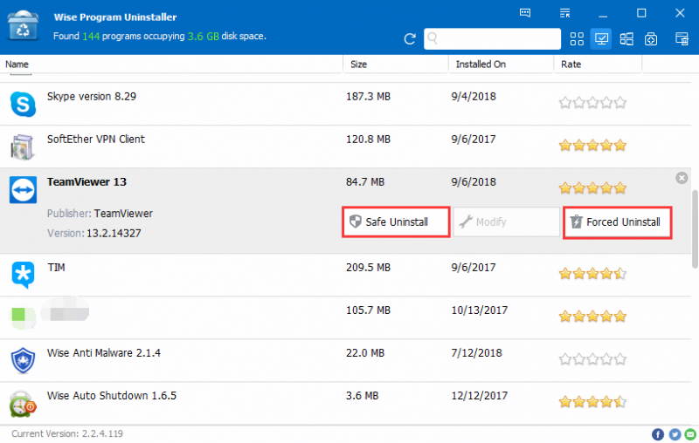Click the custom uninstall window icon
This screenshot has height=443, width=699.
click(682, 39)
